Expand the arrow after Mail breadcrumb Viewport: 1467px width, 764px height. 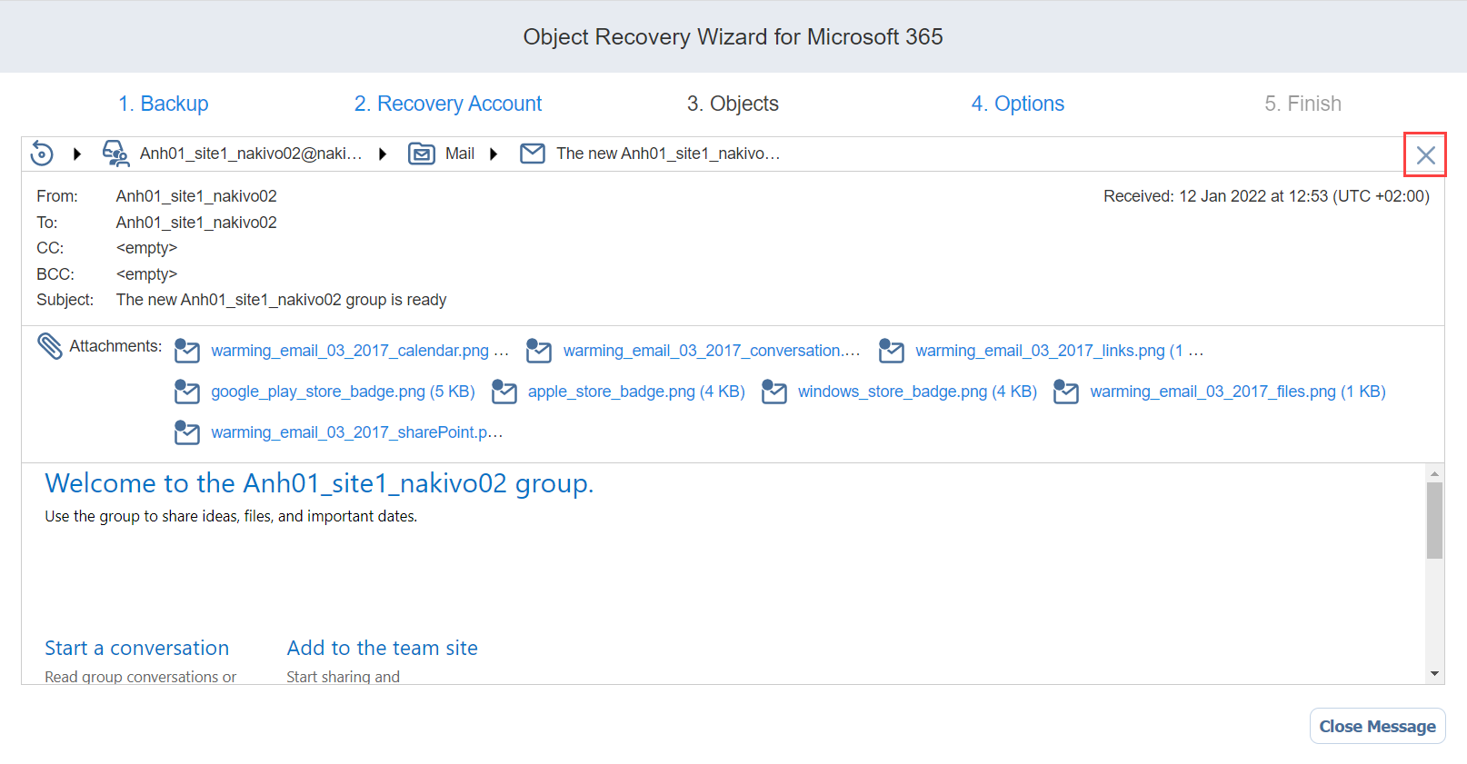tap(494, 154)
